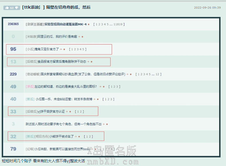Click the plus icon after 小熊饼干被点名了

76,136
